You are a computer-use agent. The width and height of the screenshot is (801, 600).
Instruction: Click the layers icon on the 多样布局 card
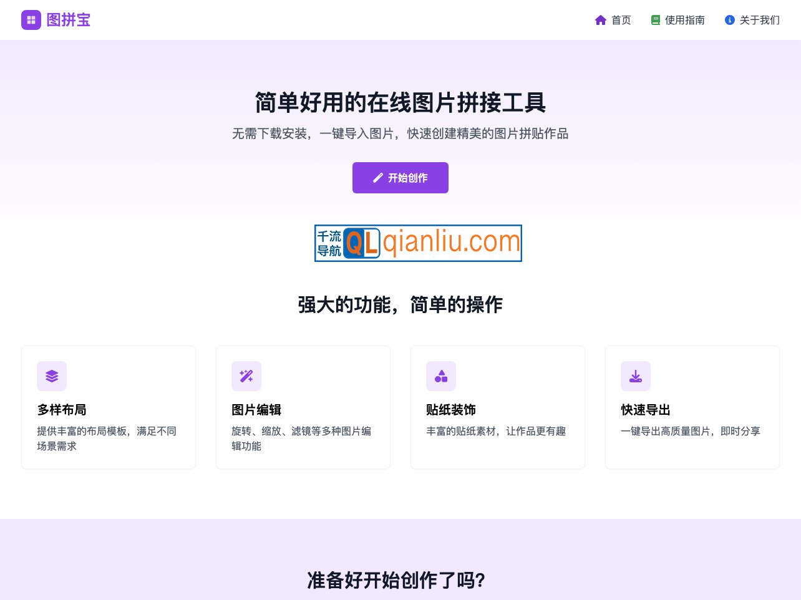pos(52,376)
